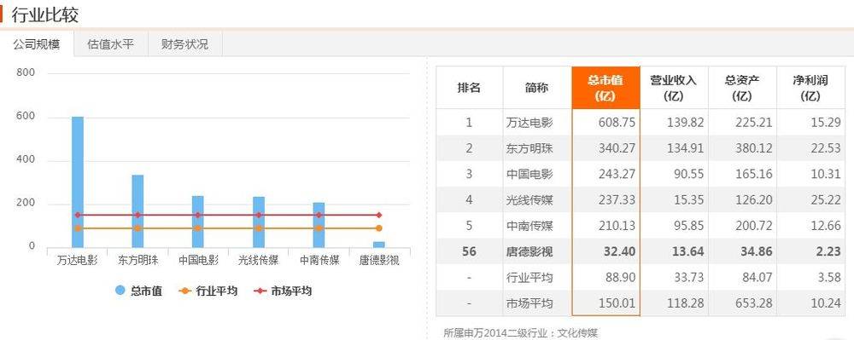Click the 行业比较 section heading
The width and height of the screenshot is (854, 340).
click(44, 14)
